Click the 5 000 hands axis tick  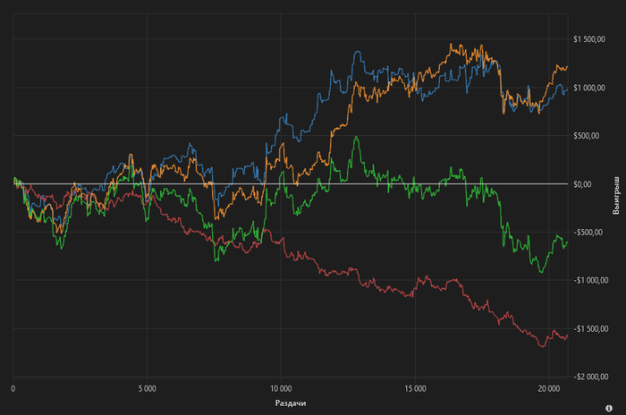coord(148,389)
